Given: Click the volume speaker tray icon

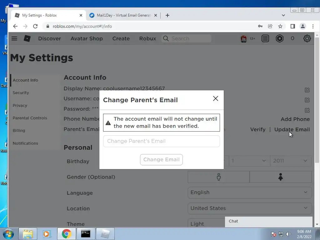Looking at the screenshot, I should click(x=288, y=234).
